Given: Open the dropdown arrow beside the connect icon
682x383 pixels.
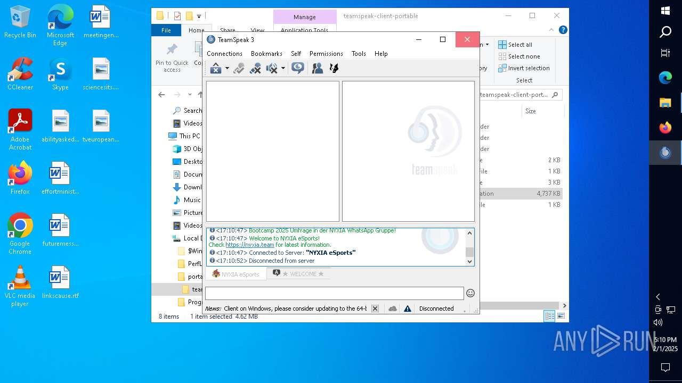Looking at the screenshot, I should coord(227,68).
